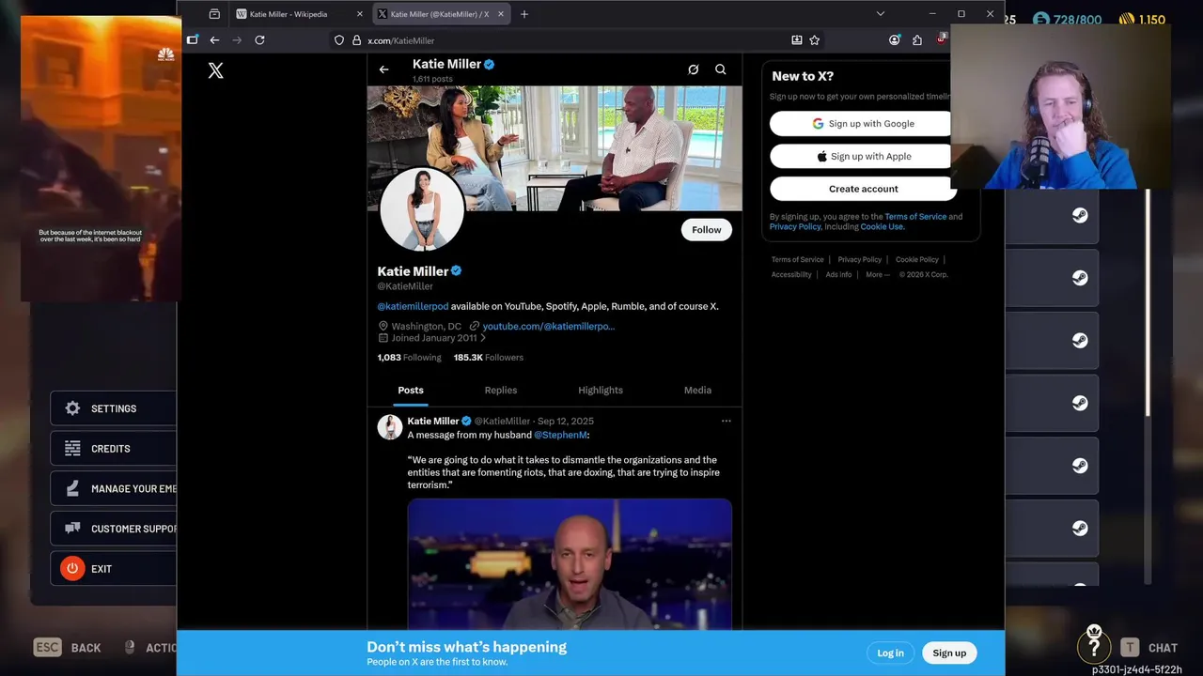This screenshot has height=676, width=1203.
Task: Go back with browser back arrow
Action: click(214, 40)
